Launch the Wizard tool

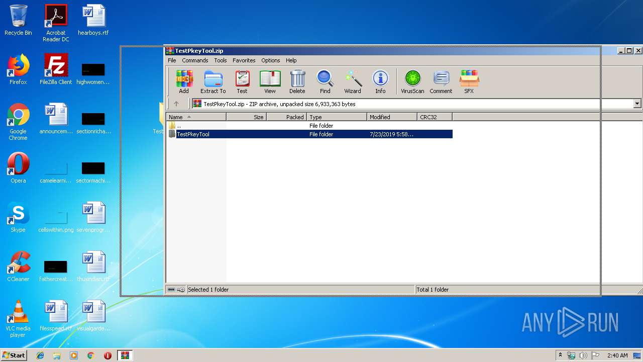tap(353, 82)
